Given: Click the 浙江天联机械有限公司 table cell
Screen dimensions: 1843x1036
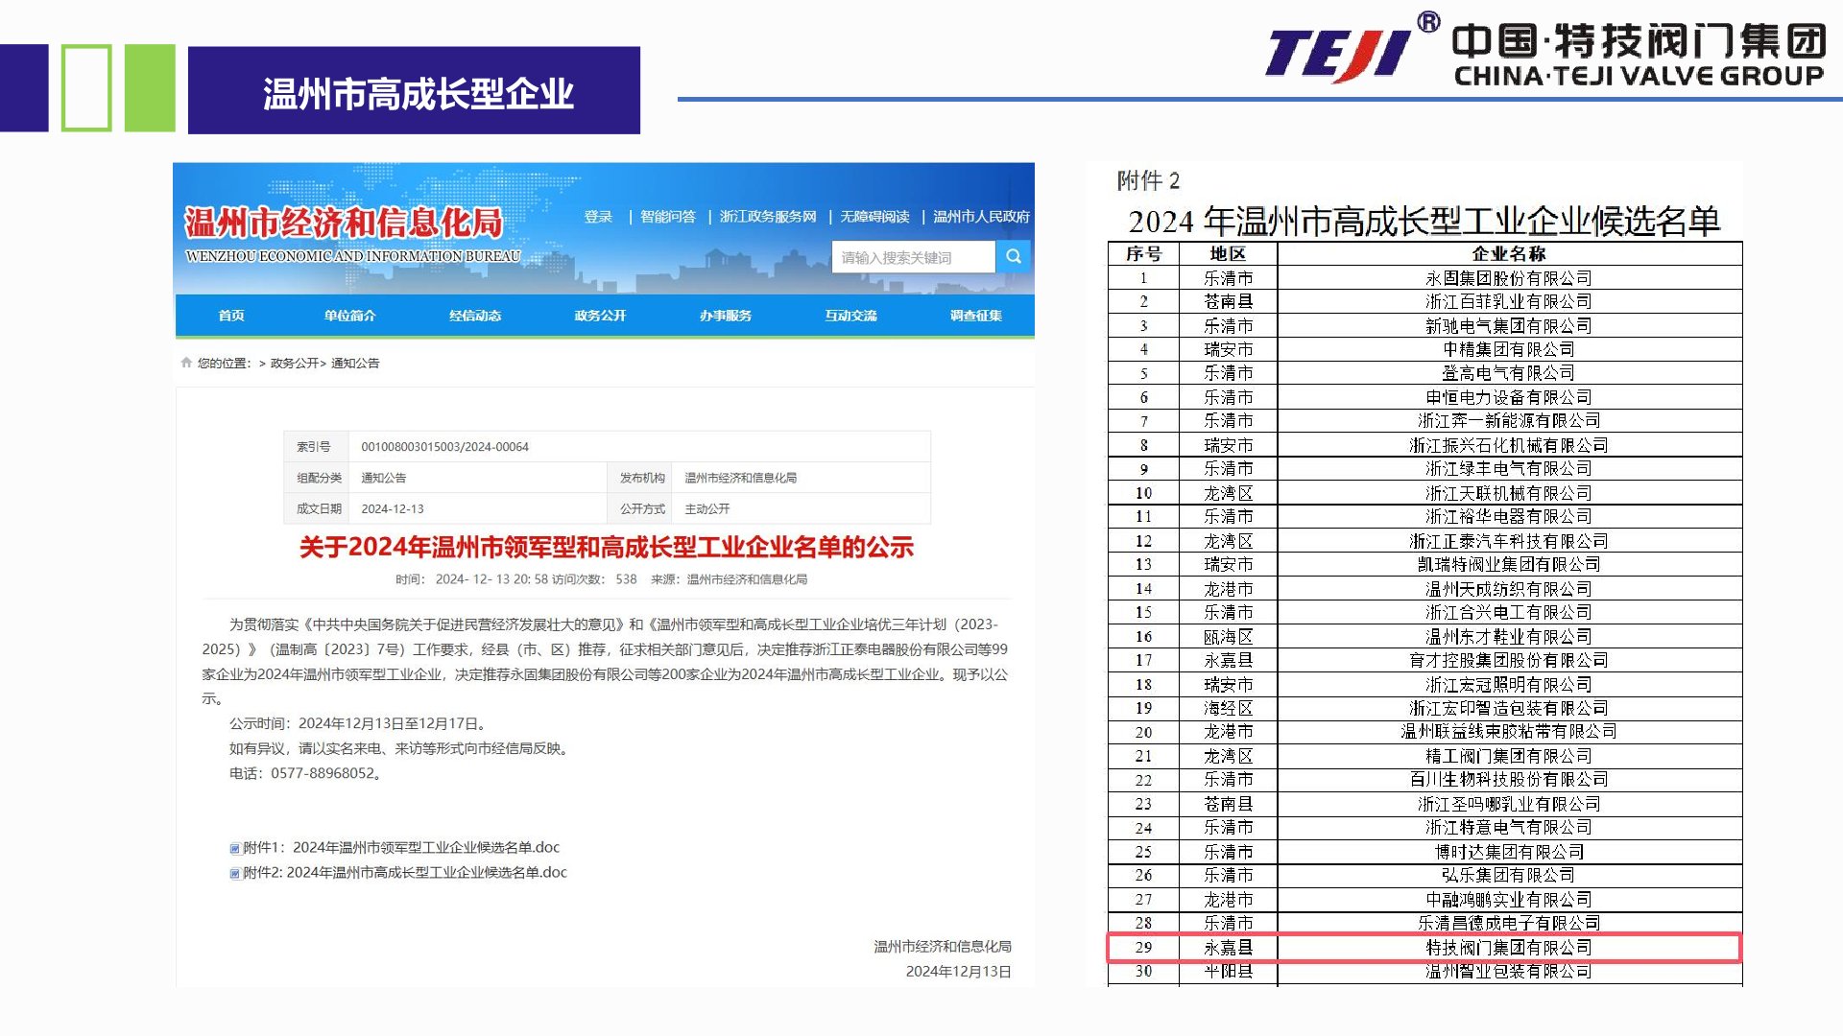Looking at the screenshot, I should [1509, 493].
